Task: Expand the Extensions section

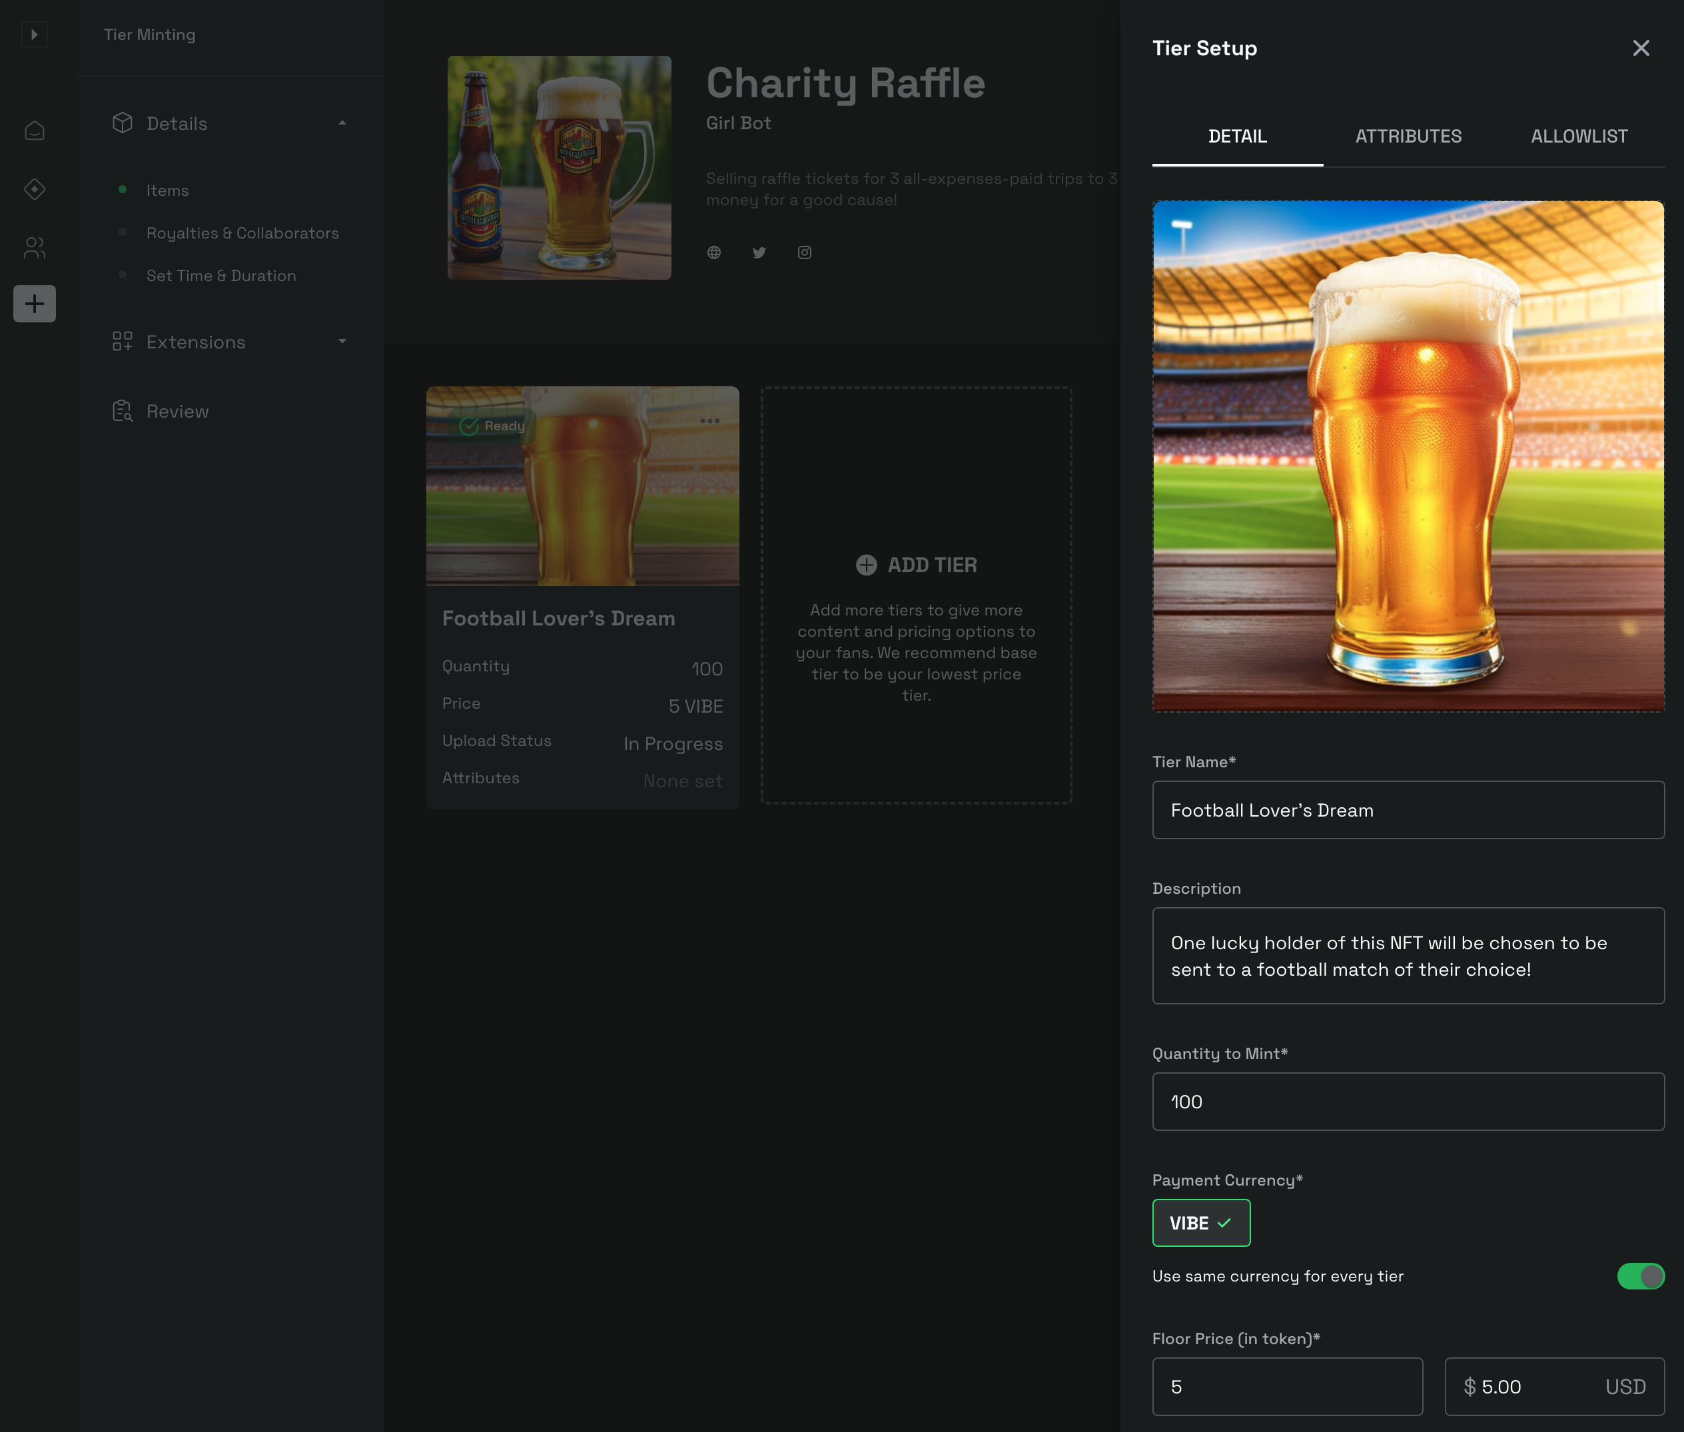Action: (x=342, y=342)
